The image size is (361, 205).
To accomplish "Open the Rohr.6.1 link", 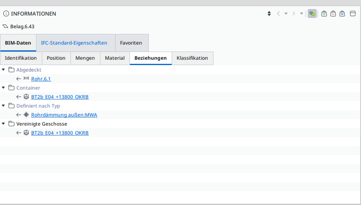I will pos(41,79).
